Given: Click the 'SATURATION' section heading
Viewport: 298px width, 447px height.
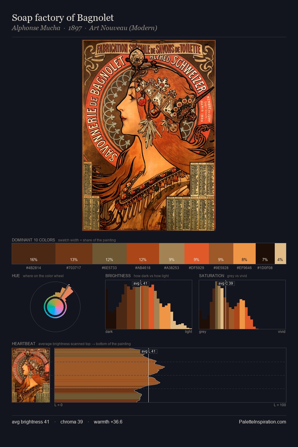Looking at the screenshot, I should 212,276.
